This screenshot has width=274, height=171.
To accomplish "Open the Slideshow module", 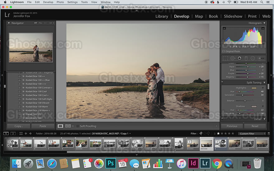I will [233, 16].
